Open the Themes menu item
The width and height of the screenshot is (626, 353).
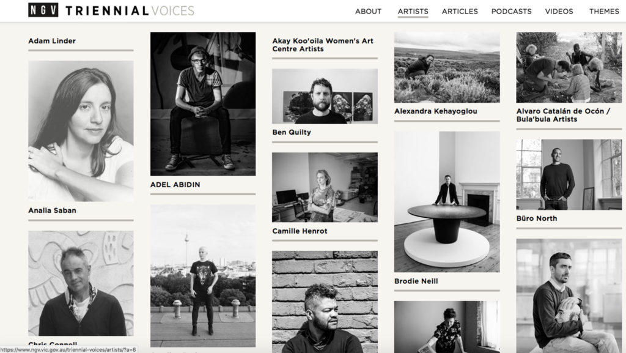[x=603, y=11]
